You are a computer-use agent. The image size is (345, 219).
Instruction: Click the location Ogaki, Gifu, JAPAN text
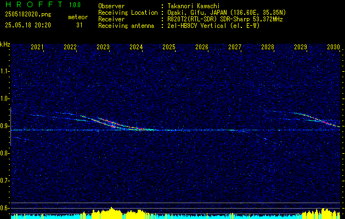[x=227, y=13]
